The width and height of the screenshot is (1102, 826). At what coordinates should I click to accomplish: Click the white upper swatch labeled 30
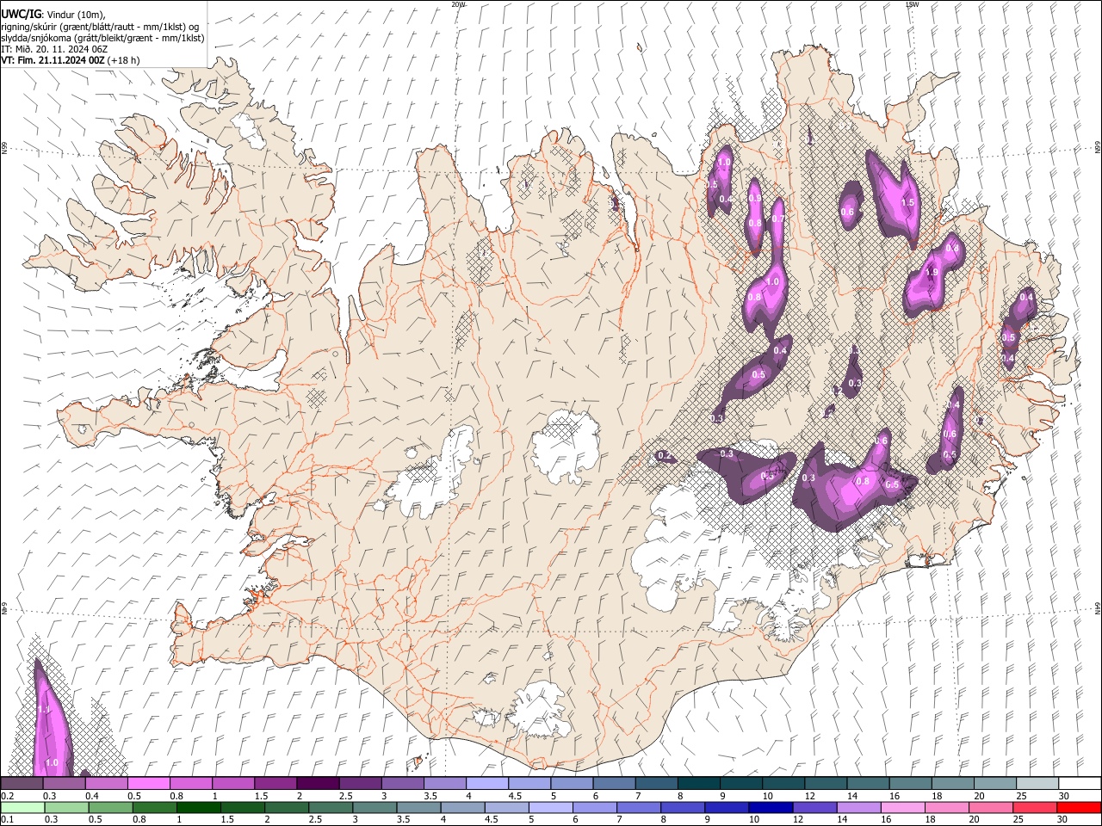coord(1079,784)
